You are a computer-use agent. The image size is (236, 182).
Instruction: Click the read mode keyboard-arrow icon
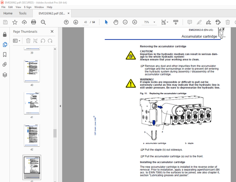click(x=175, y=22)
